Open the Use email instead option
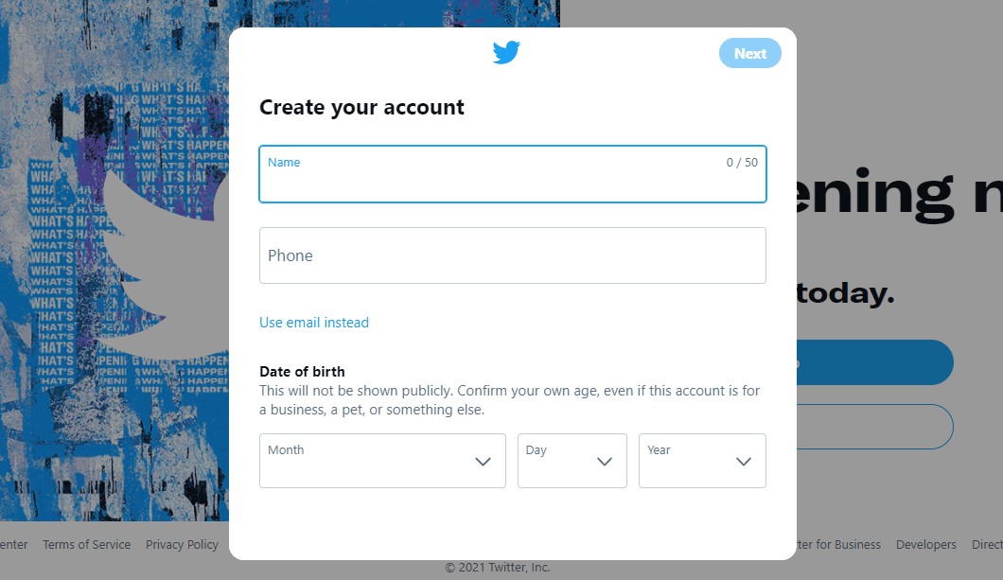This screenshot has height=580, width=1003. [313, 323]
